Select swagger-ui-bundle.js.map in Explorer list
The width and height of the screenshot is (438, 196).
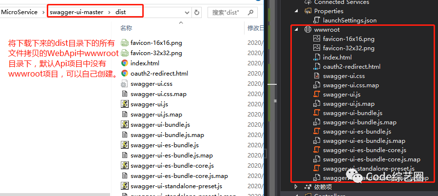point(167,135)
